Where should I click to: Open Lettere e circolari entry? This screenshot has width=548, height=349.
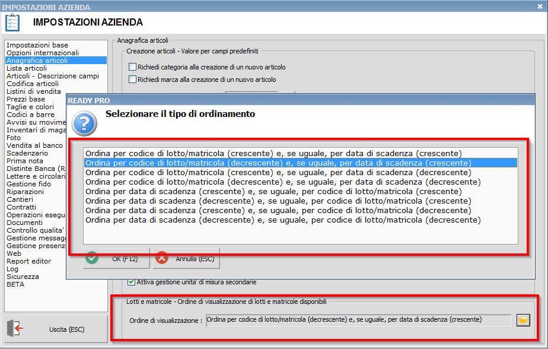pos(36,176)
